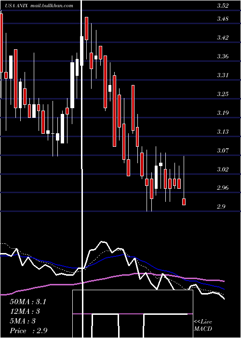Click the '5MA : 3' readout
241x338 pixels.
click(23, 321)
